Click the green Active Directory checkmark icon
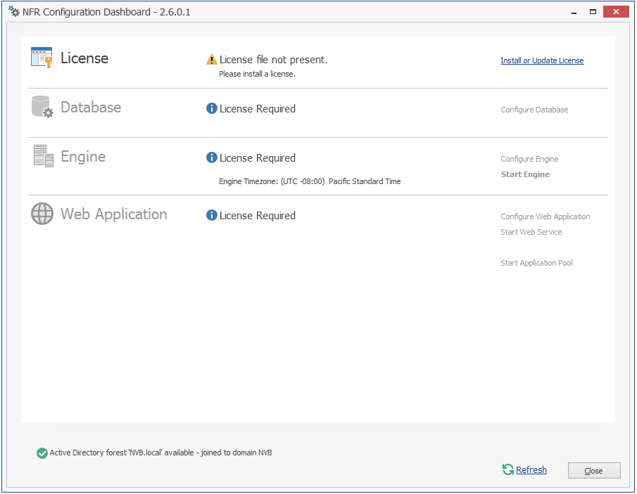The width and height of the screenshot is (637, 494). [x=42, y=453]
